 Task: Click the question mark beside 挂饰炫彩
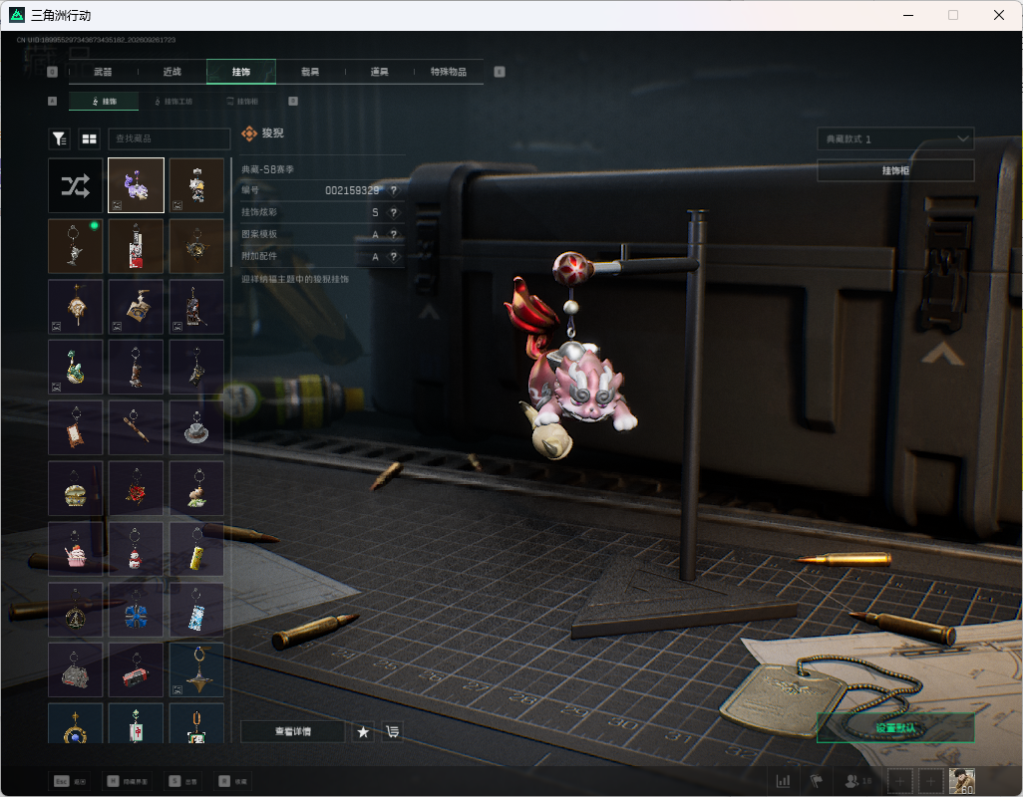[394, 212]
